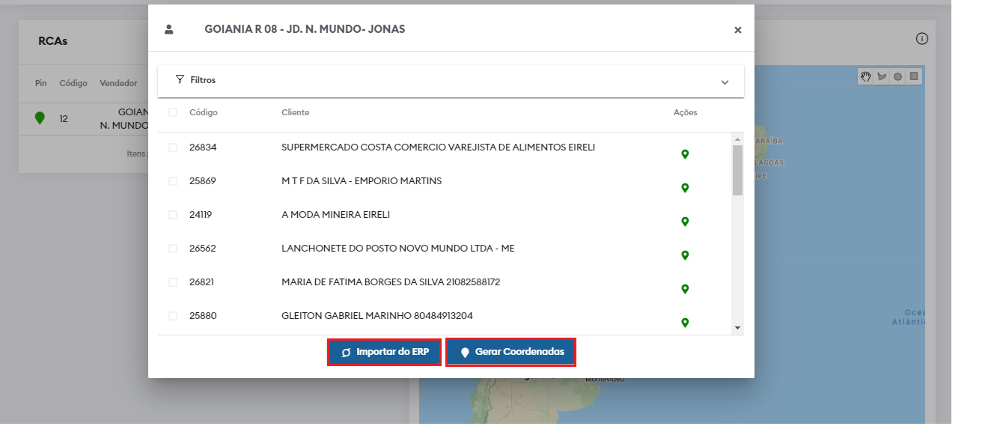Viewport: 1003px width, 441px height.
Task: Select the rectangle drawing tool on map
Action: coord(914,76)
